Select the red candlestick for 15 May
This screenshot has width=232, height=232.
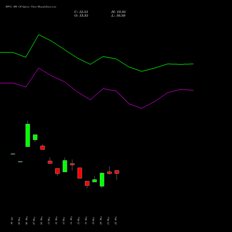tap(80, 173)
